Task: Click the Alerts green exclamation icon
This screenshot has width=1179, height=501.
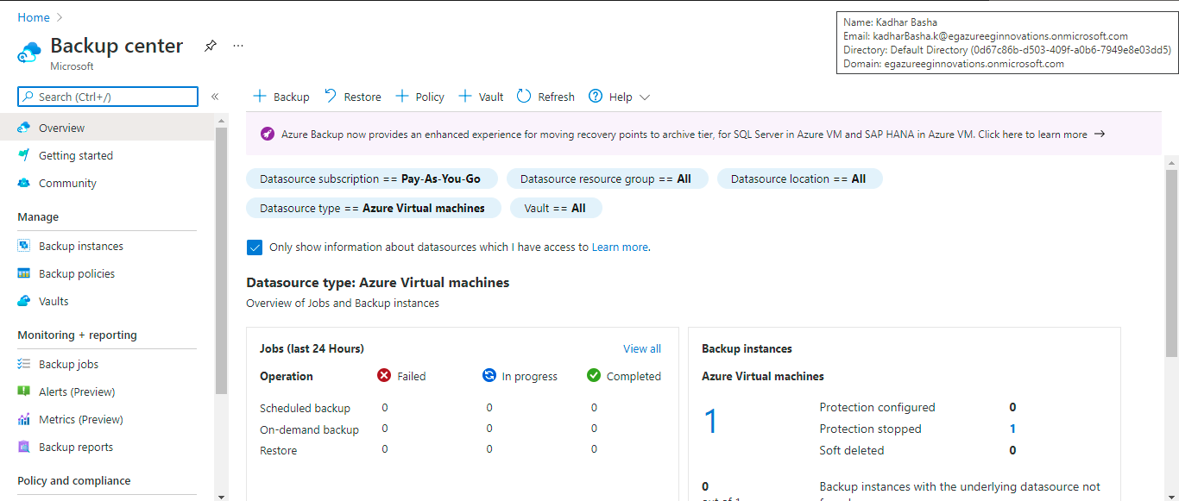Action: coord(24,391)
